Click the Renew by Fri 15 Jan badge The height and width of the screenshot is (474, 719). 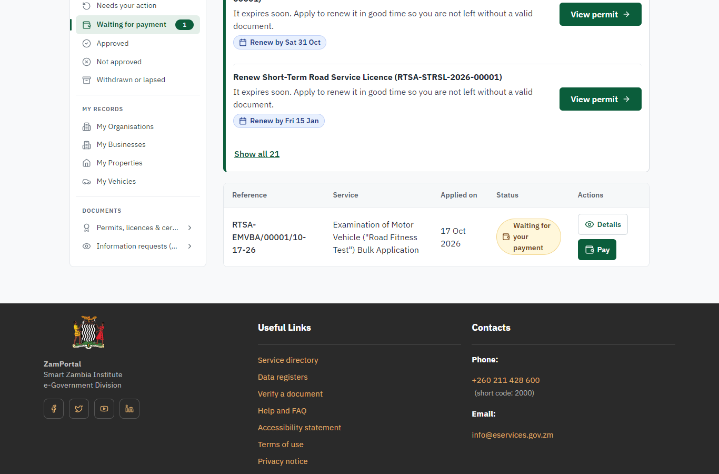pyautogui.click(x=279, y=121)
